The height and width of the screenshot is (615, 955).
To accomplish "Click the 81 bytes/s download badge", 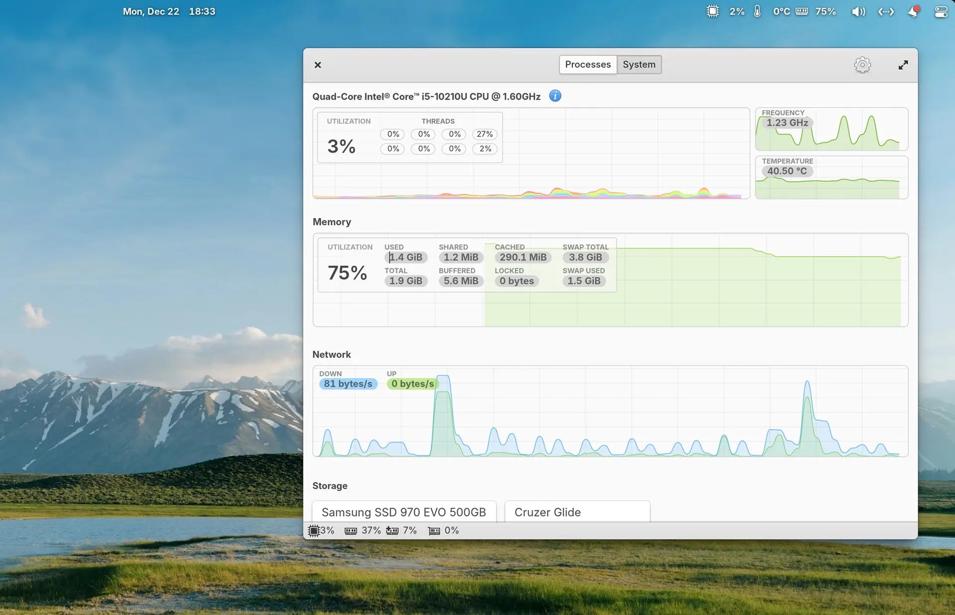I will [348, 384].
